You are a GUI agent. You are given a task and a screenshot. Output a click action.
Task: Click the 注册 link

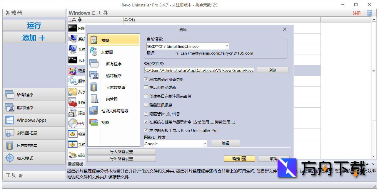click(x=357, y=13)
